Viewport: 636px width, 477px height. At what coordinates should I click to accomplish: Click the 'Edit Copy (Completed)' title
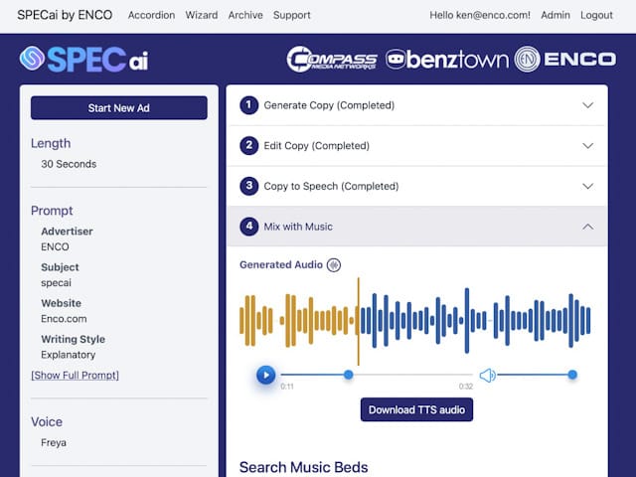316,146
